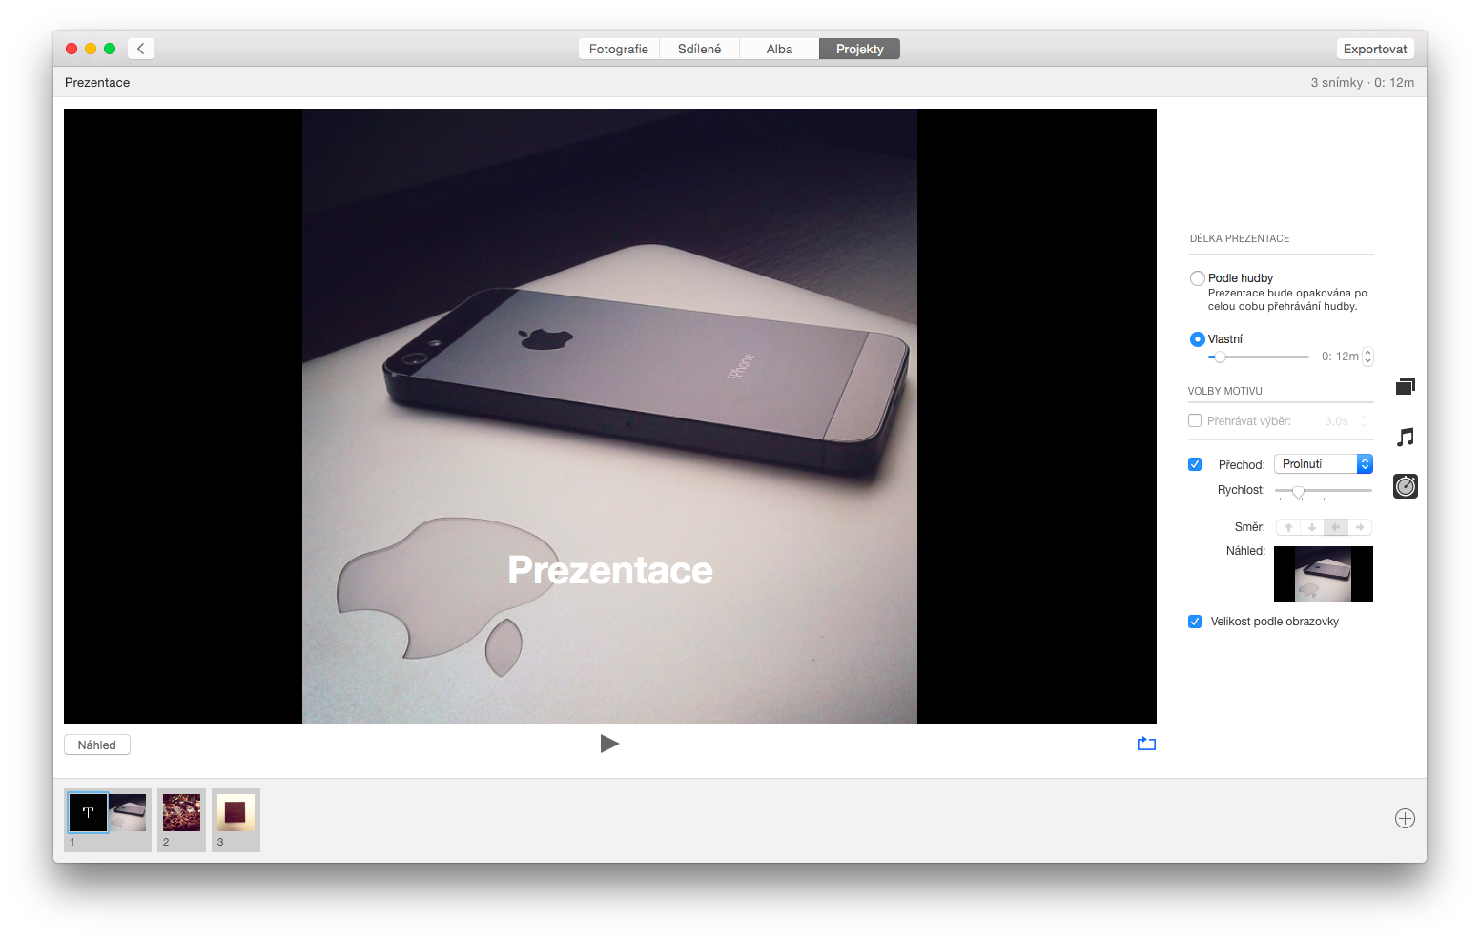Click the '3 snímky · 0: 12m' info text

pyautogui.click(x=1362, y=82)
